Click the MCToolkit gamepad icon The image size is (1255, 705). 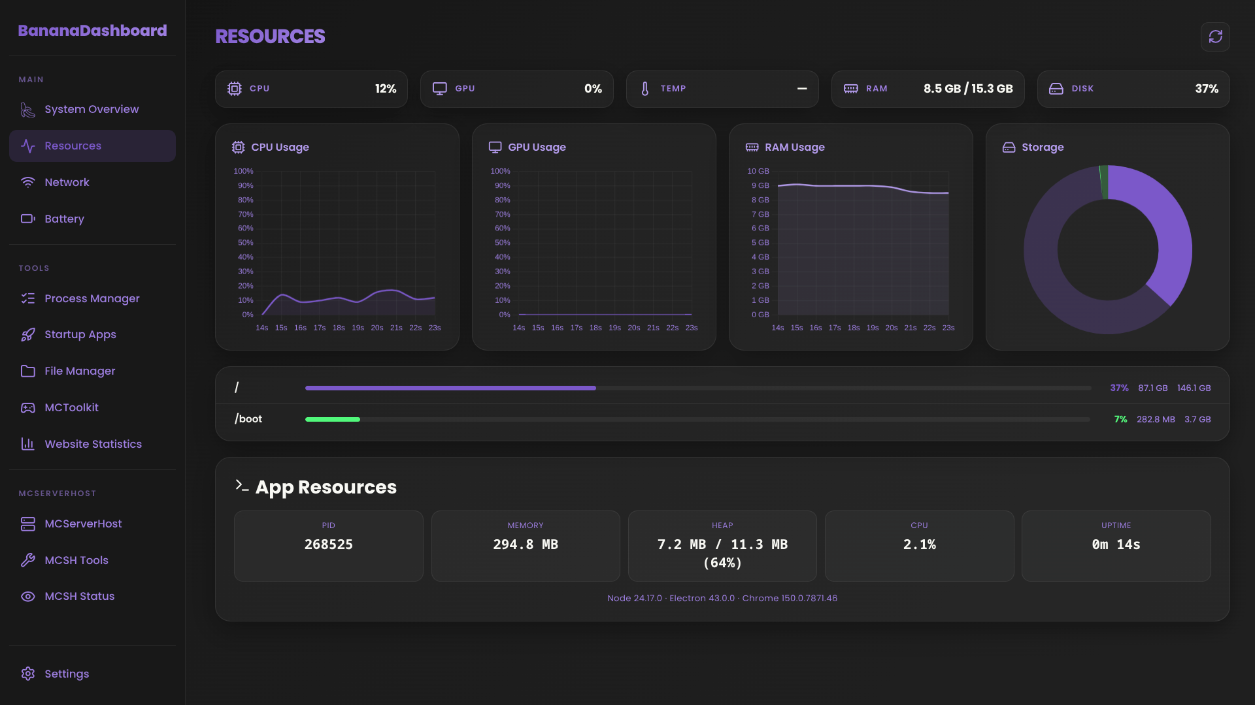[27, 407]
